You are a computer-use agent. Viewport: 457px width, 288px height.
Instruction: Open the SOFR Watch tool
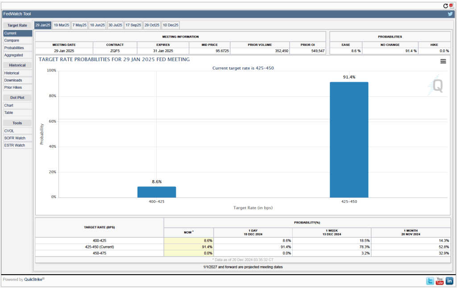pos(15,138)
